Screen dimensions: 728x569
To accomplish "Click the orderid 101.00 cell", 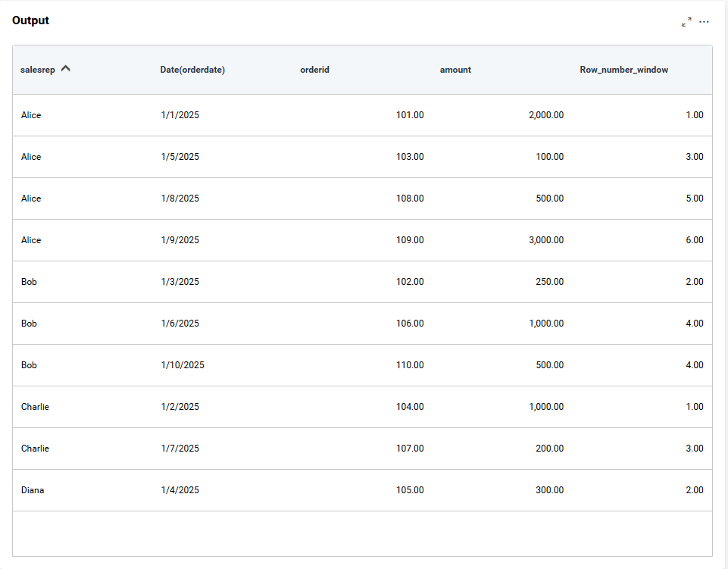I will [x=410, y=115].
